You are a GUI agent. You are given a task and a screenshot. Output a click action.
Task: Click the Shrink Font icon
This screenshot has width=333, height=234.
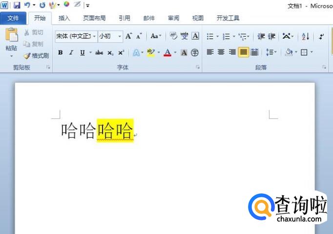click(139, 36)
